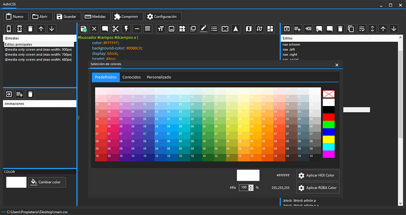Click the trash icon above Animaciones list

(x=30, y=94)
